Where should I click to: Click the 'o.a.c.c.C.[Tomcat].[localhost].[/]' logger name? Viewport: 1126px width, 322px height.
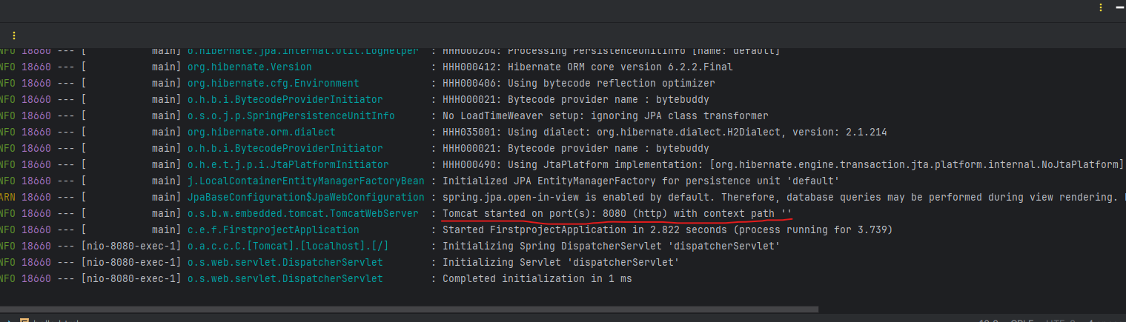pyautogui.click(x=288, y=246)
